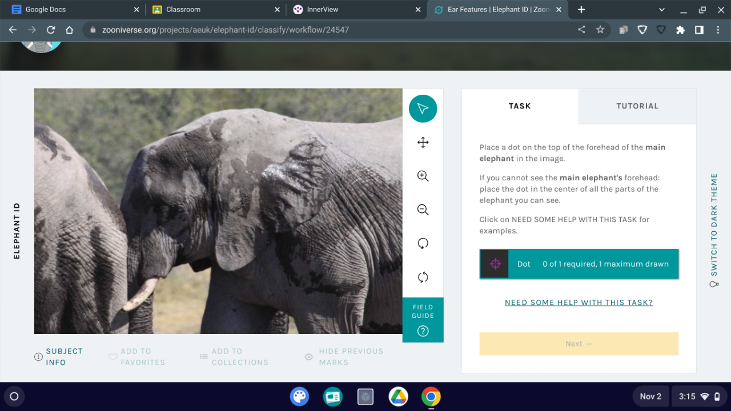Select the pointer annotate tool
731x411 pixels.
(x=423, y=108)
